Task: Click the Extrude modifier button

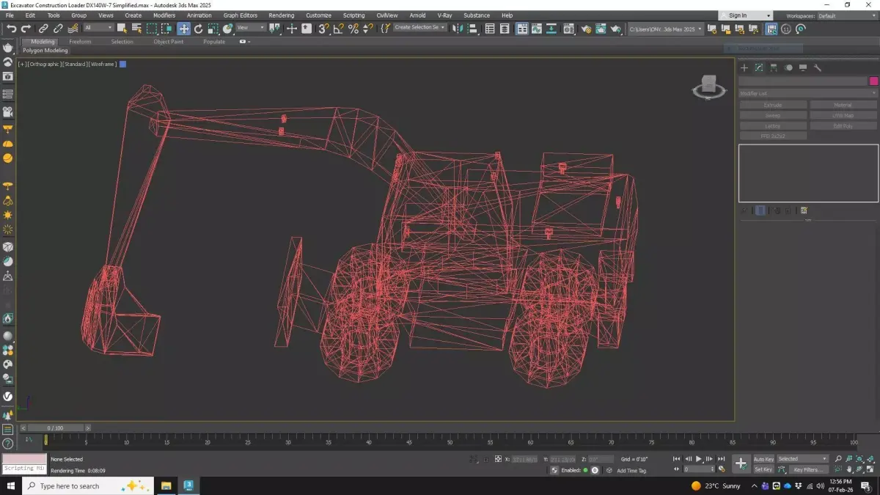Action: pyautogui.click(x=773, y=105)
